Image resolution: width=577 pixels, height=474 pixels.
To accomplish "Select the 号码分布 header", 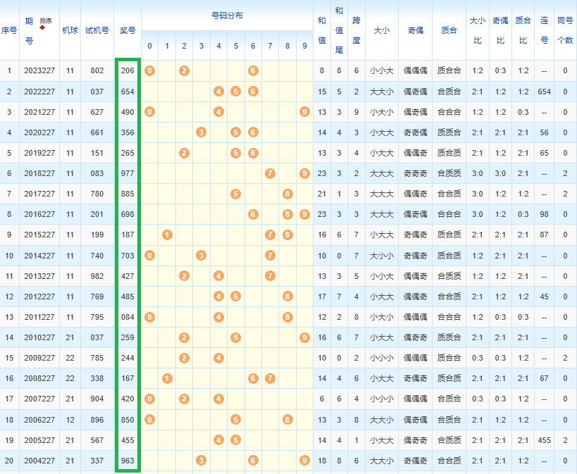I will (x=227, y=15).
